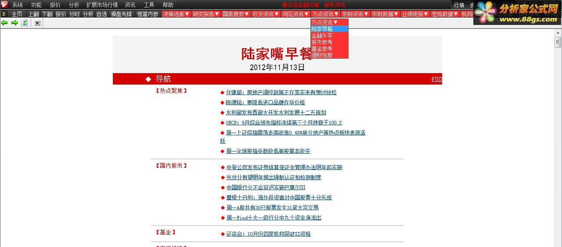Click the refresh page icon

tap(25, 23)
